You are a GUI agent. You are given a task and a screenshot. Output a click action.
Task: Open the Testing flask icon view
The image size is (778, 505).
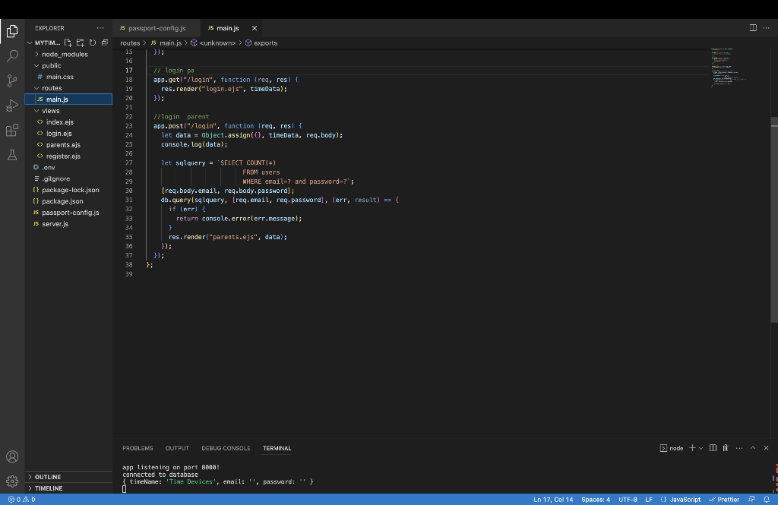pyautogui.click(x=12, y=155)
